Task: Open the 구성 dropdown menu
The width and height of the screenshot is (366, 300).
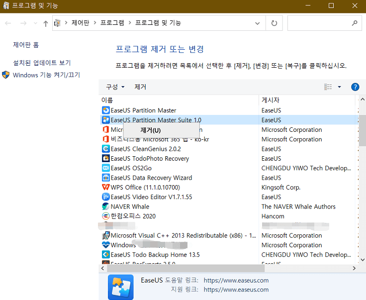Action: pyautogui.click(x=115, y=87)
